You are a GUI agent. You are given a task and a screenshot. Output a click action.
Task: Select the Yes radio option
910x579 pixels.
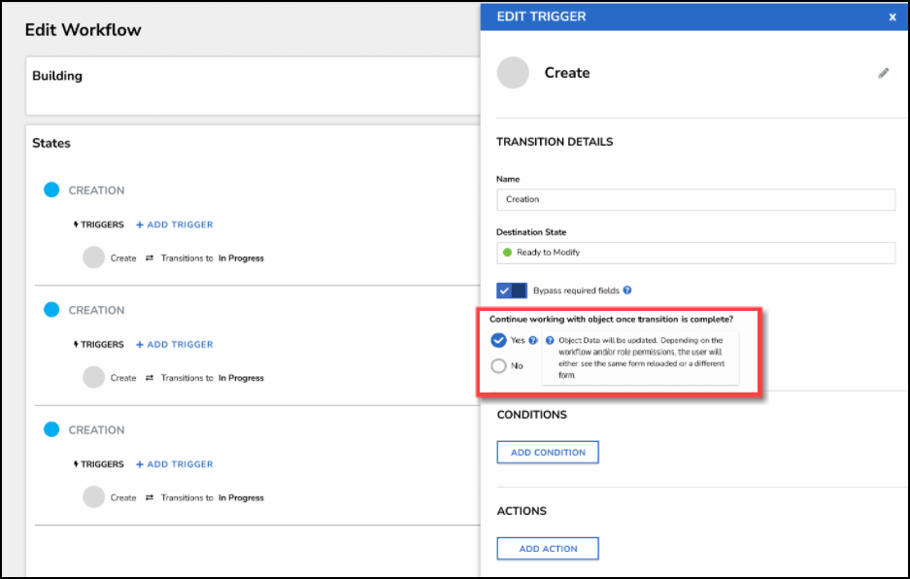(499, 340)
